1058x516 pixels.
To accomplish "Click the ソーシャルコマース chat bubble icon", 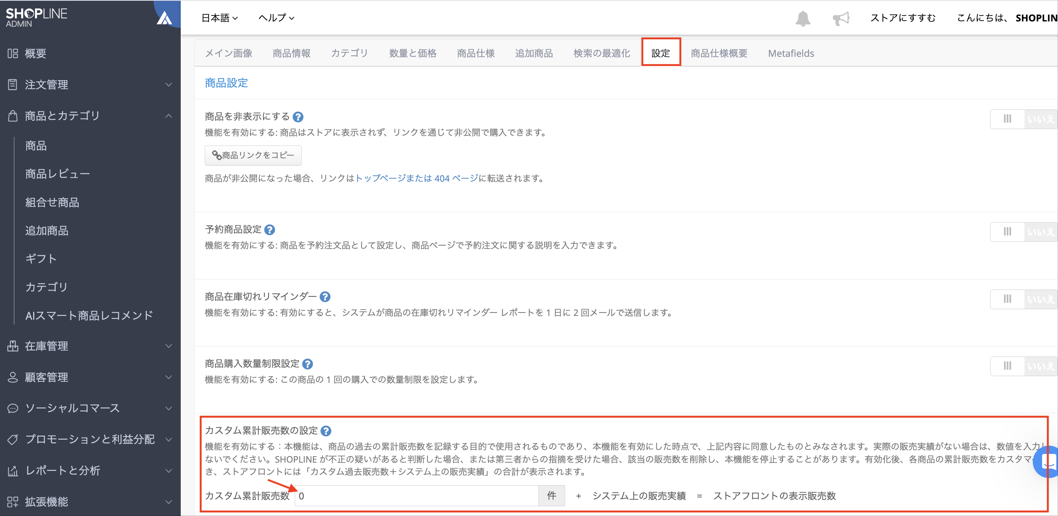I will pyautogui.click(x=13, y=408).
